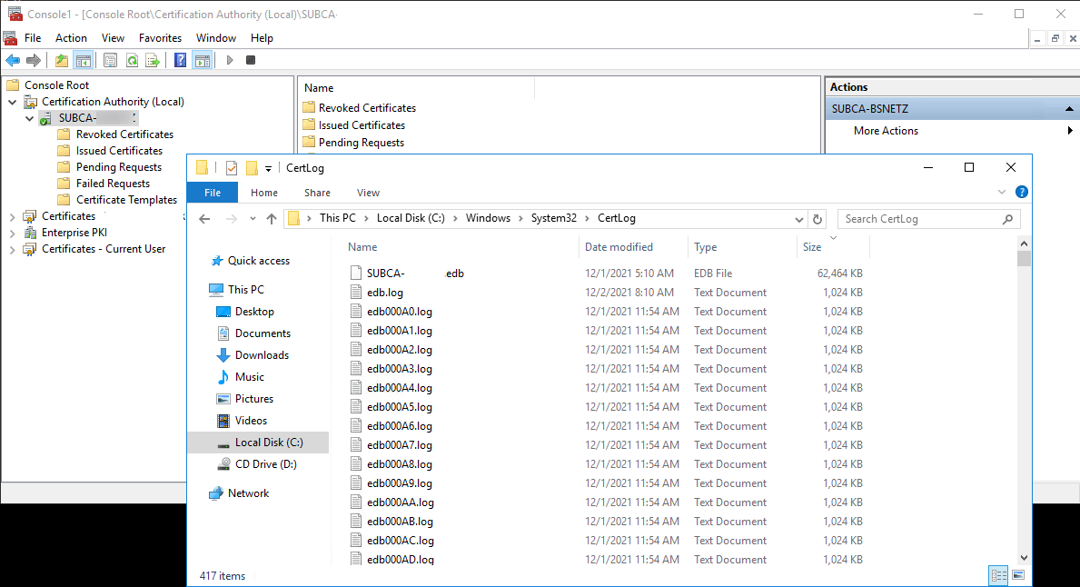Switch to large icons view in Explorer
The height and width of the screenshot is (587, 1080).
(1018, 575)
